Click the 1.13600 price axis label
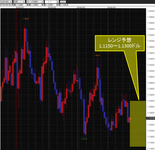The width and height of the screenshot is (155, 150). [151, 83]
